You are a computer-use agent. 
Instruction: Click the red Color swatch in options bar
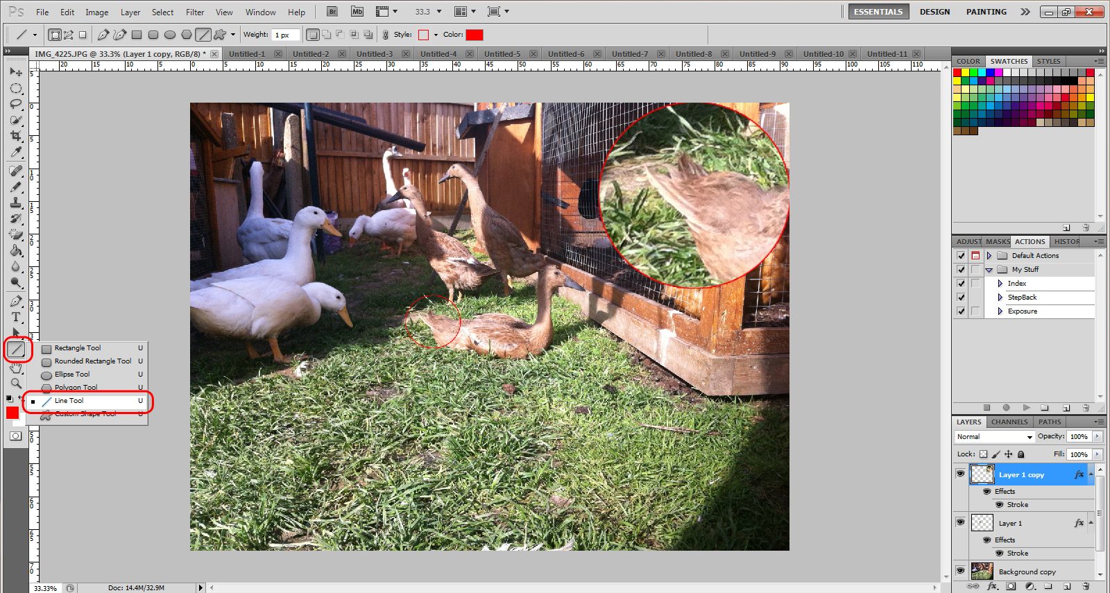(x=475, y=35)
